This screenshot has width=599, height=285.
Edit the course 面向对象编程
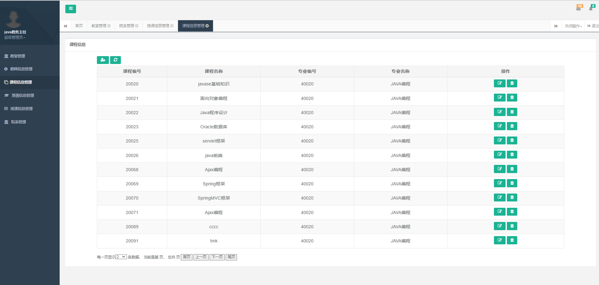pos(500,97)
